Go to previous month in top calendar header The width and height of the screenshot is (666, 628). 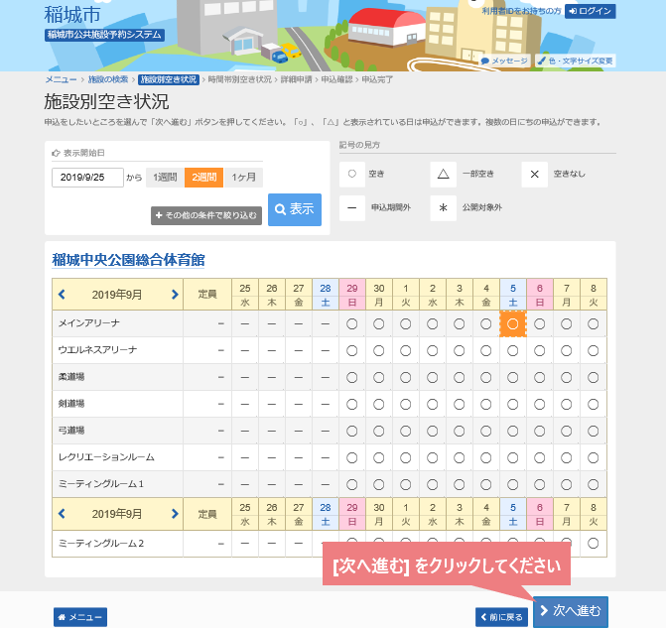coord(62,295)
